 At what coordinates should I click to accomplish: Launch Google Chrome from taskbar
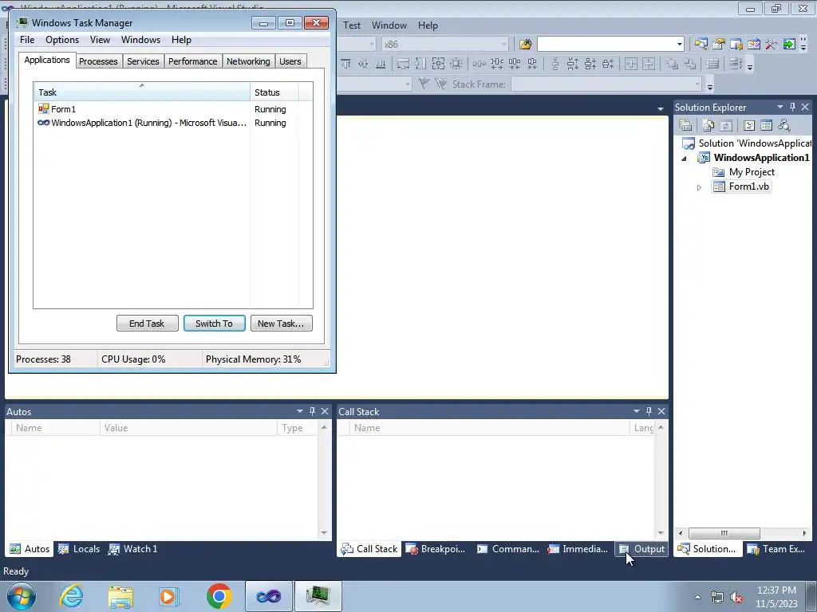point(219,596)
